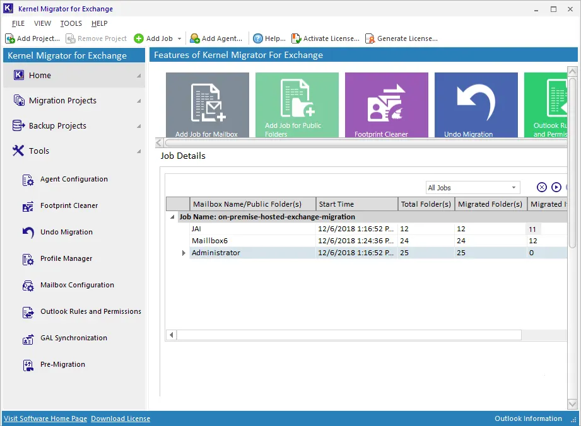This screenshot has width=581, height=426.
Task: Open Help from the toolbar question icon
Action: 258,38
